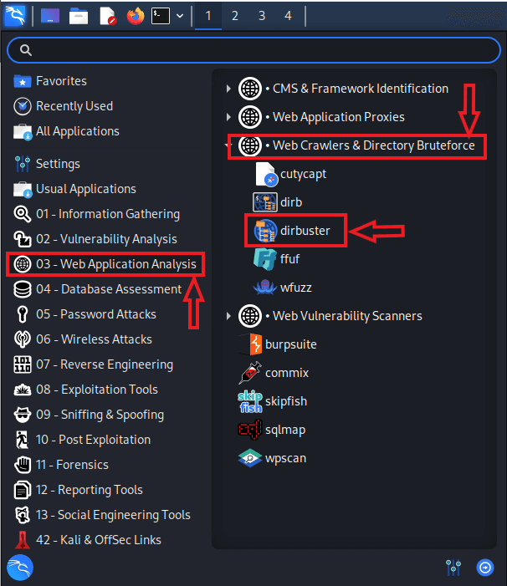Launch the wpscan icon
Viewport: 507px width, 586px height.
click(250, 458)
